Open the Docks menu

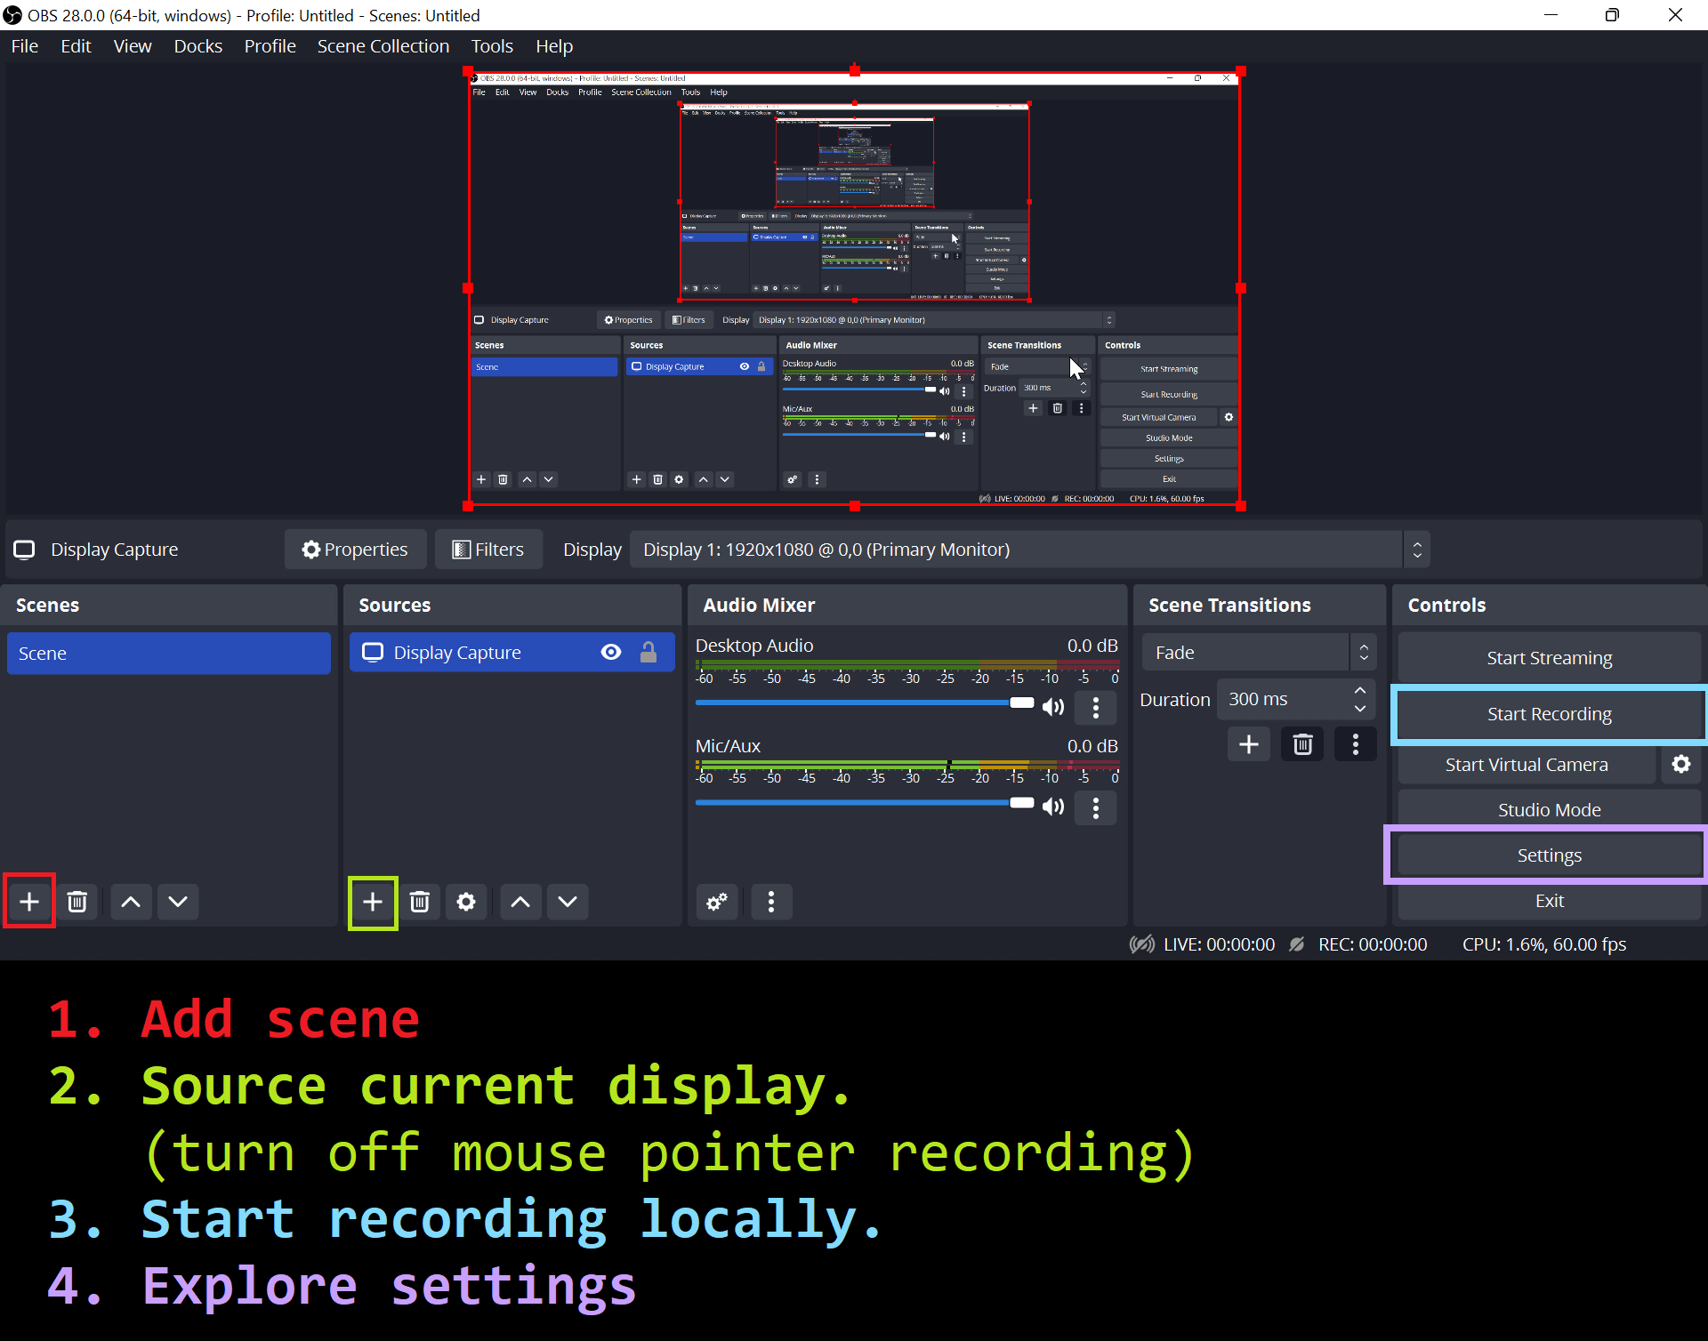[197, 46]
